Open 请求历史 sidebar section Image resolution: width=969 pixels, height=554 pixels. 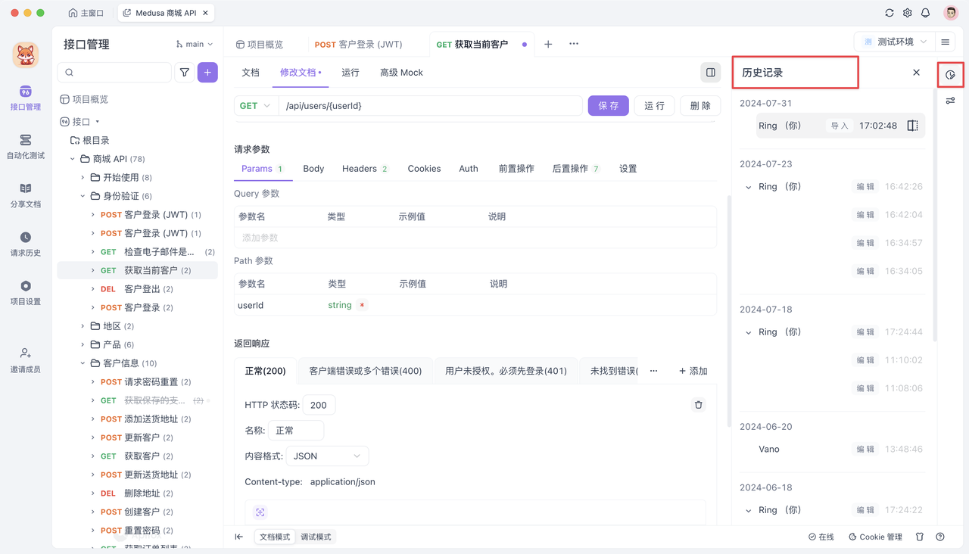[26, 244]
